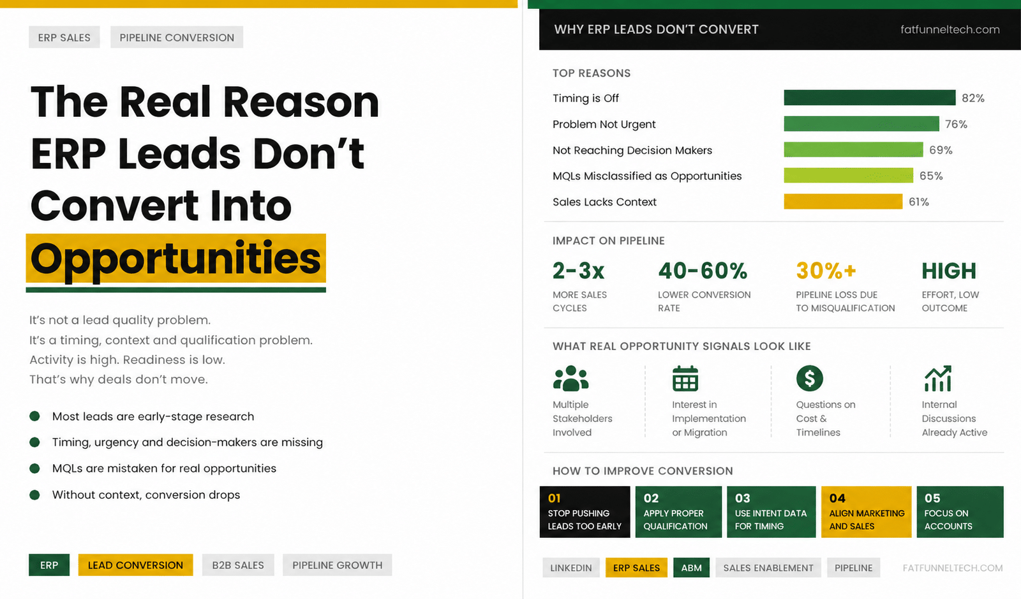Select the green ABM tag
This screenshot has width=1021, height=599.
(x=691, y=568)
